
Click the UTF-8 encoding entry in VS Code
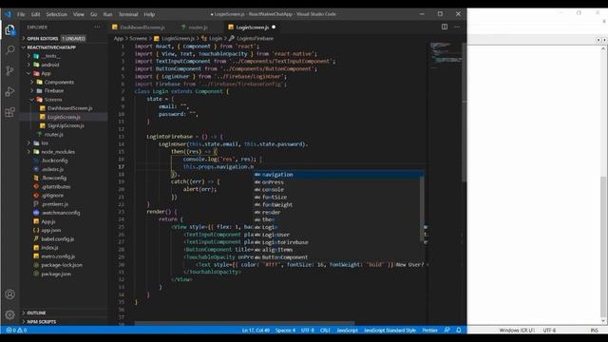tap(308, 331)
